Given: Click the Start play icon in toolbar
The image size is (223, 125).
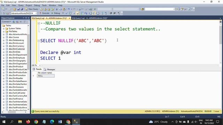Looking at the screenshot, I should (x=95, y=9).
